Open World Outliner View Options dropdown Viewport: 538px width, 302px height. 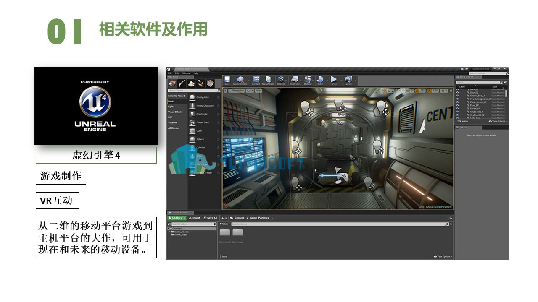click(498, 121)
